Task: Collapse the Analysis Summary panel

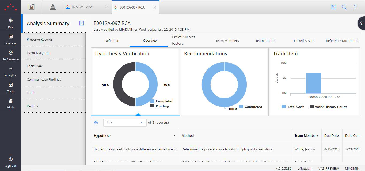Action: [x=82, y=23]
